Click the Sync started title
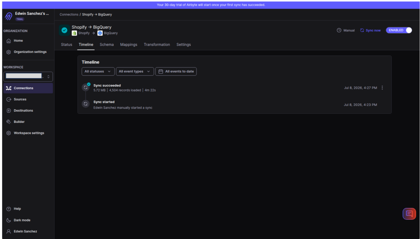 point(104,102)
